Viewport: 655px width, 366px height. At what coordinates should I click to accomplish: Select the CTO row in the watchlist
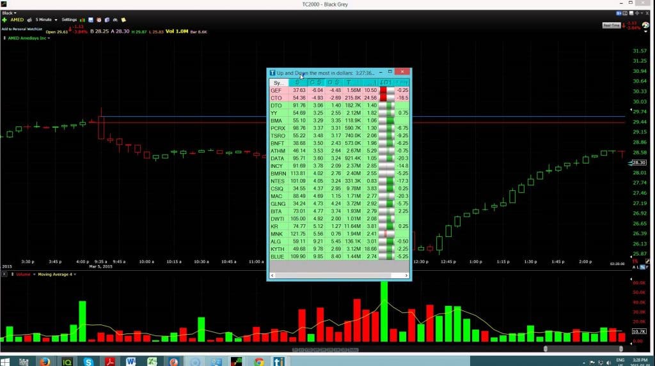tap(339, 98)
